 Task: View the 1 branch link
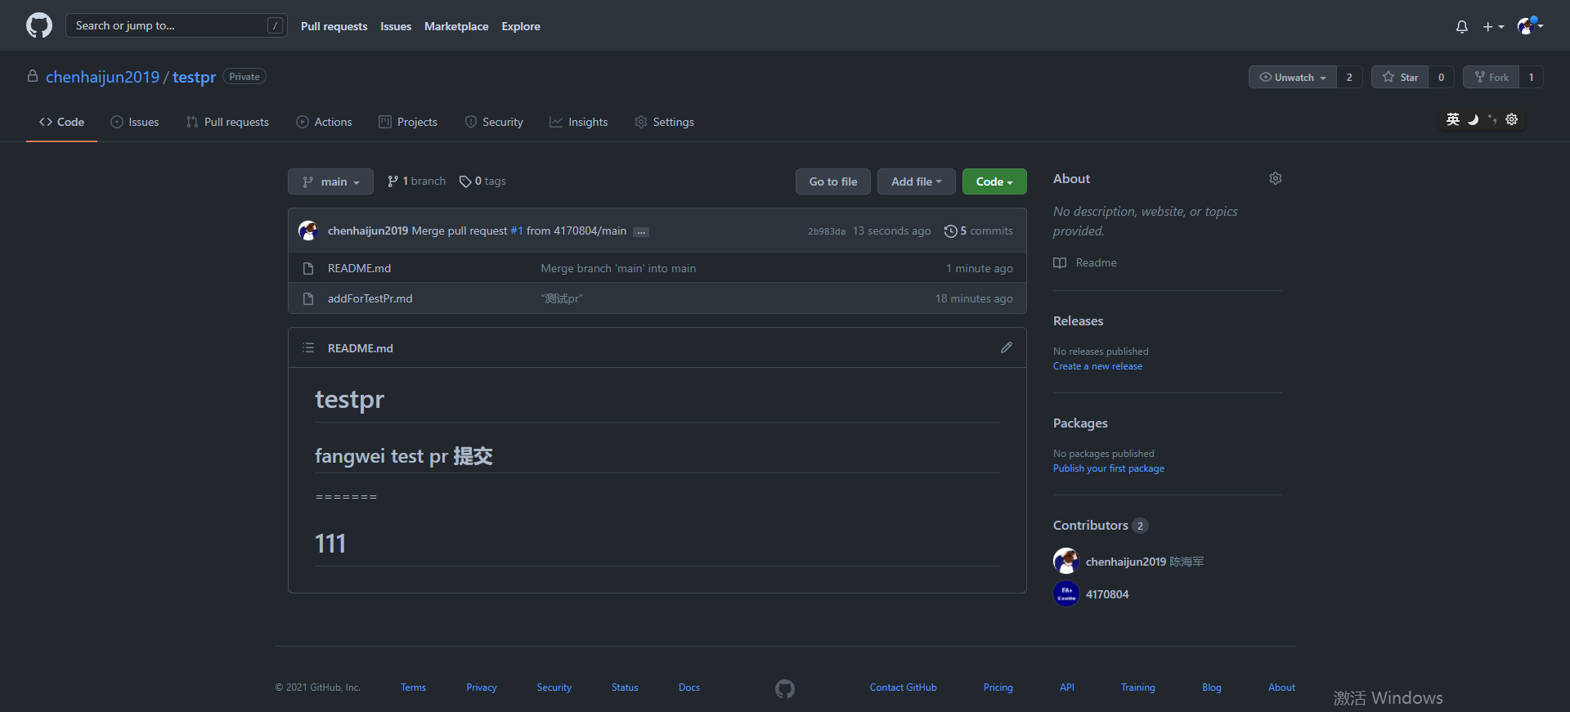click(416, 181)
